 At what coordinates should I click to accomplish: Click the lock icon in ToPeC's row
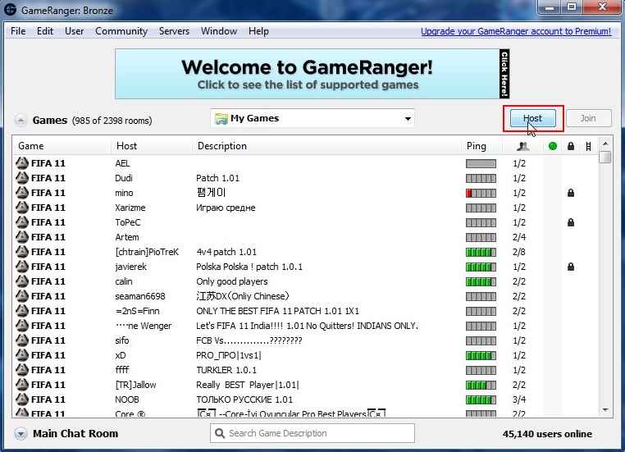tap(571, 222)
